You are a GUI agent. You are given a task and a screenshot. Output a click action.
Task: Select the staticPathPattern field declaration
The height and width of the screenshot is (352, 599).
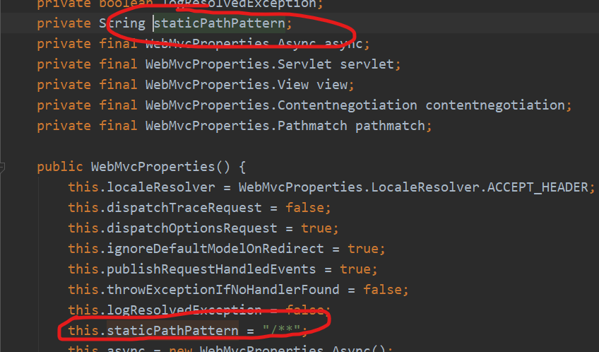point(165,23)
